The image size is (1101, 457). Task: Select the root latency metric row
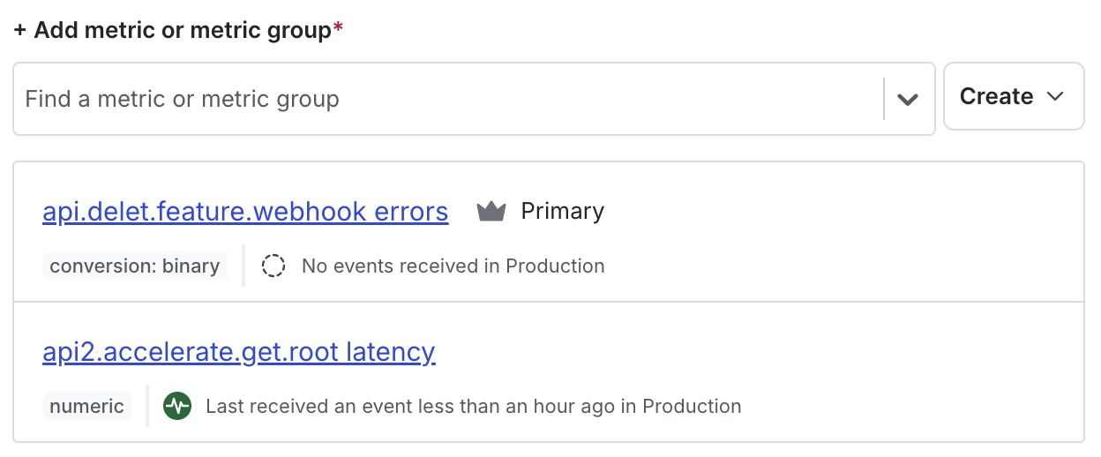pyautogui.click(x=794, y=372)
